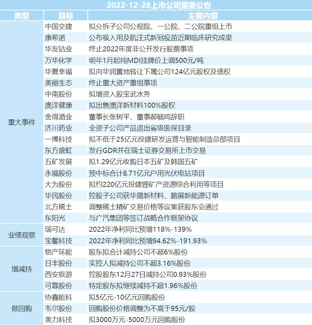Select company name 韦尔股份

pyautogui.click(x=58, y=308)
